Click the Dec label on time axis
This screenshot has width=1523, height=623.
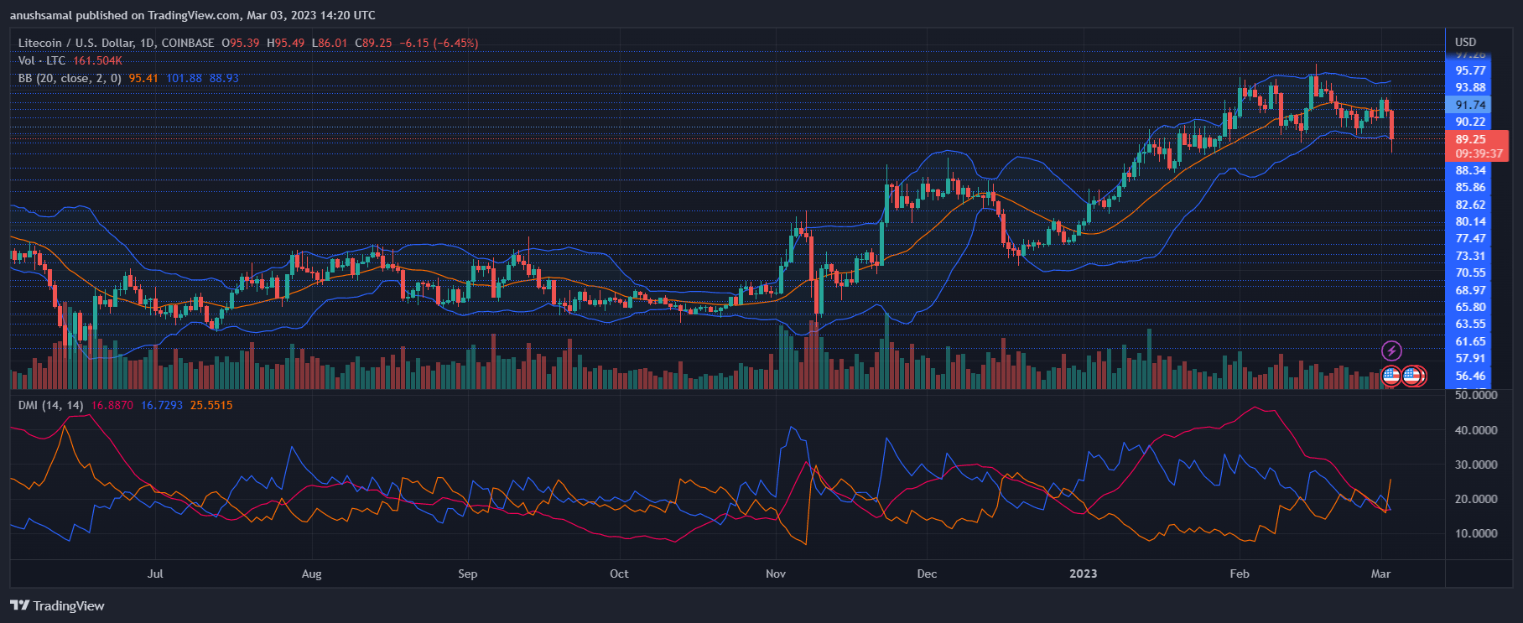click(x=927, y=574)
